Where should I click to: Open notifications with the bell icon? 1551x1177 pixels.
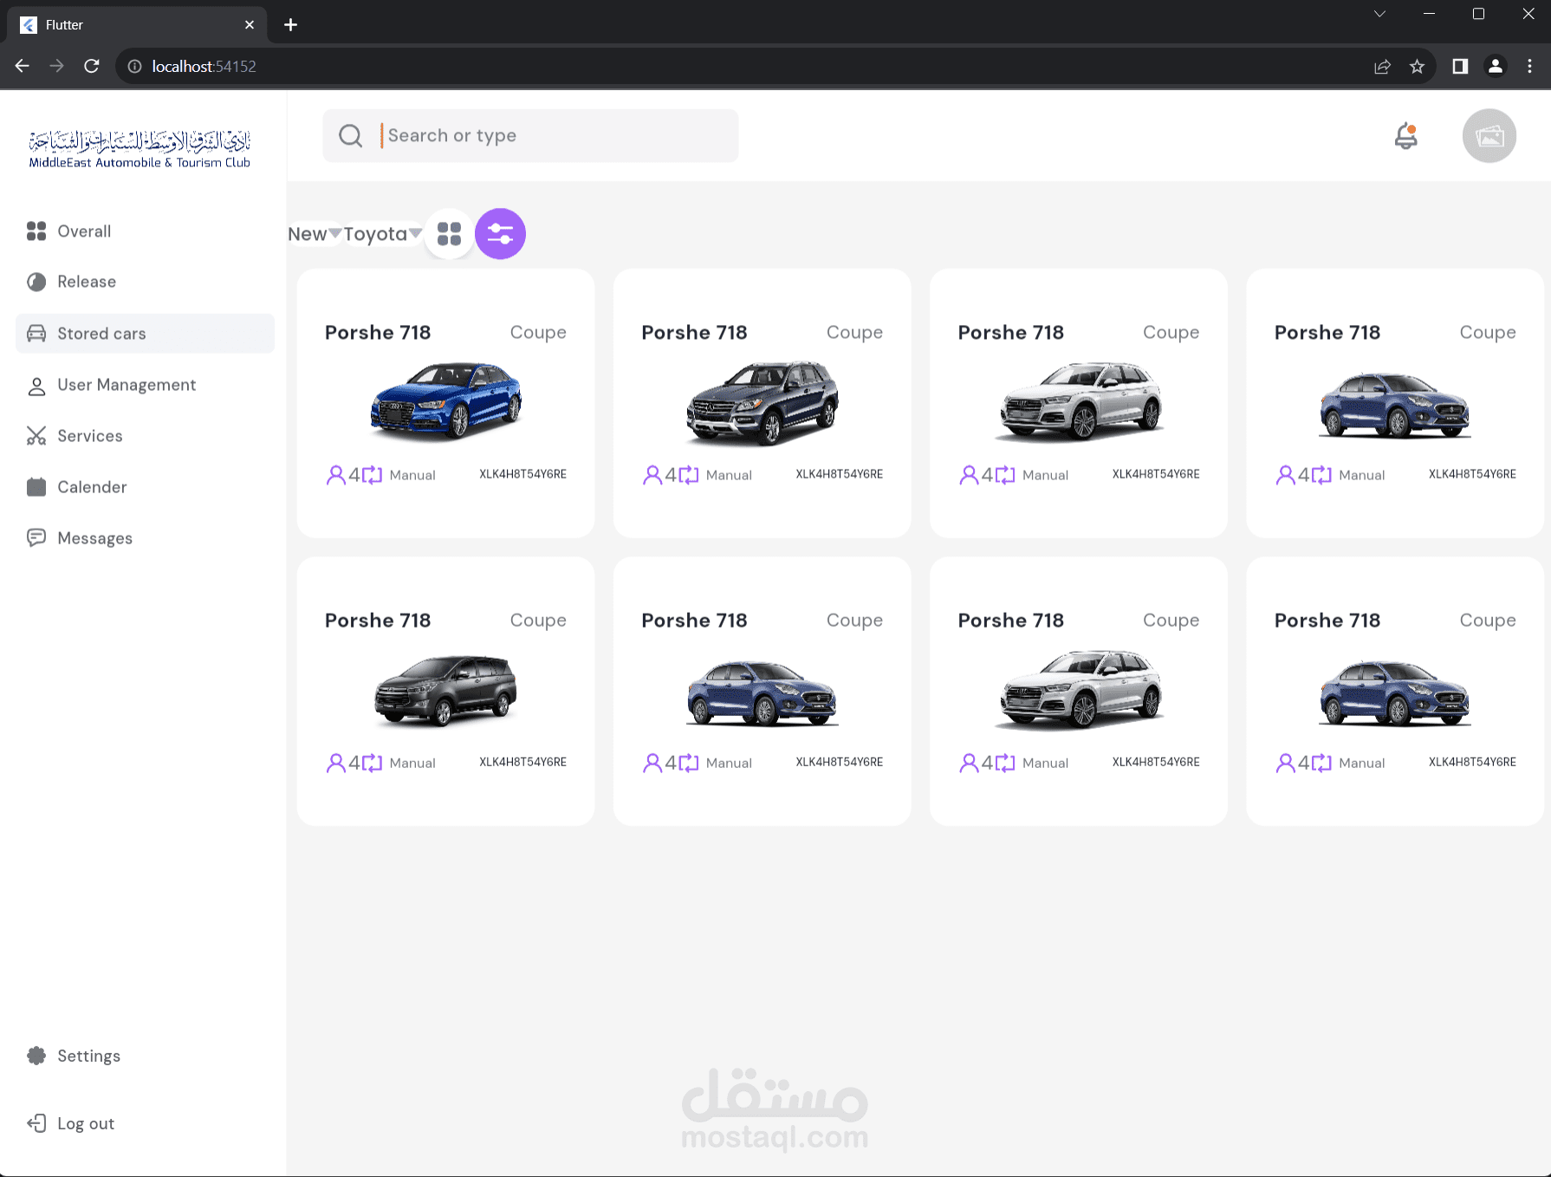pyautogui.click(x=1405, y=136)
